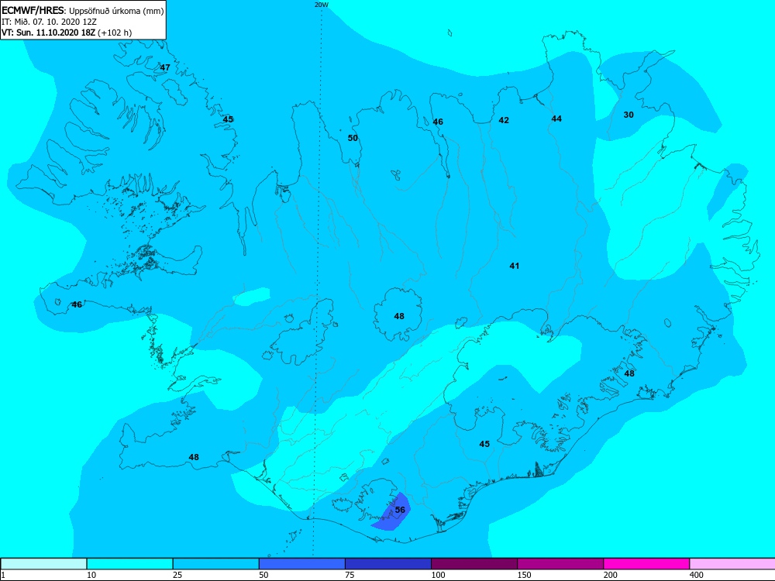Viewport: 775px width, 581px height.
Task: Pick the magenta-purple 150–200 mm legend swatch
Action: 560,564
